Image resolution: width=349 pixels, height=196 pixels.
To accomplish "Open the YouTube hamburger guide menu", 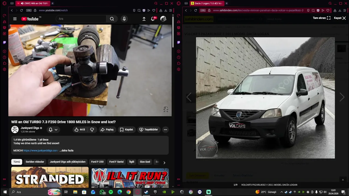I will (15, 19).
